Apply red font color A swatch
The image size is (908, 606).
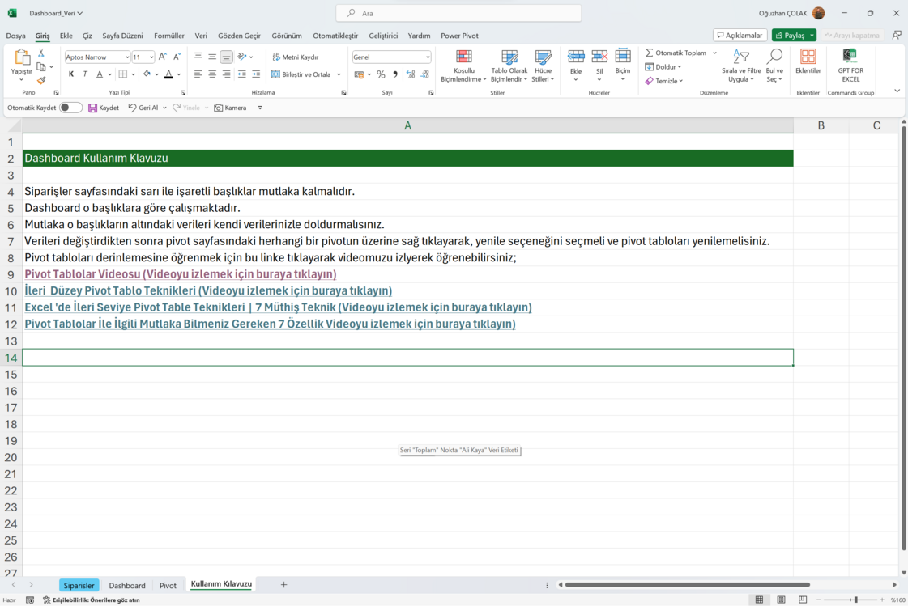(168, 74)
